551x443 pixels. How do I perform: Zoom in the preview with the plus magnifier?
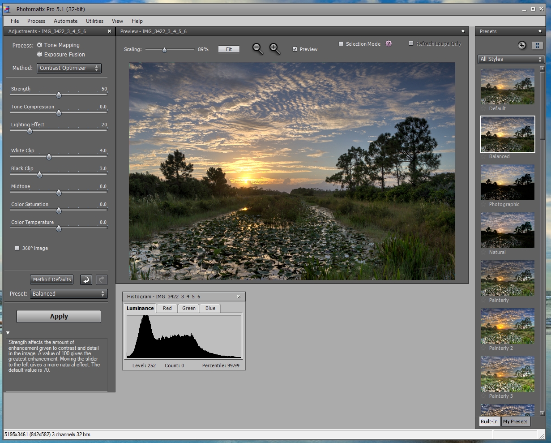click(x=275, y=49)
